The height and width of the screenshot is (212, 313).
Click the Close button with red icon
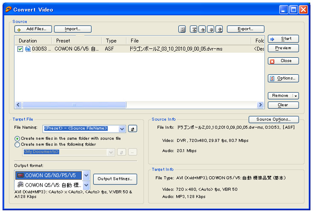pos(283,61)
